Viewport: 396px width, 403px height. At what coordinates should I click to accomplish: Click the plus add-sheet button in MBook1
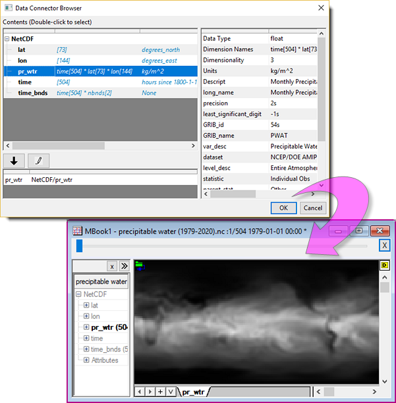161,392
